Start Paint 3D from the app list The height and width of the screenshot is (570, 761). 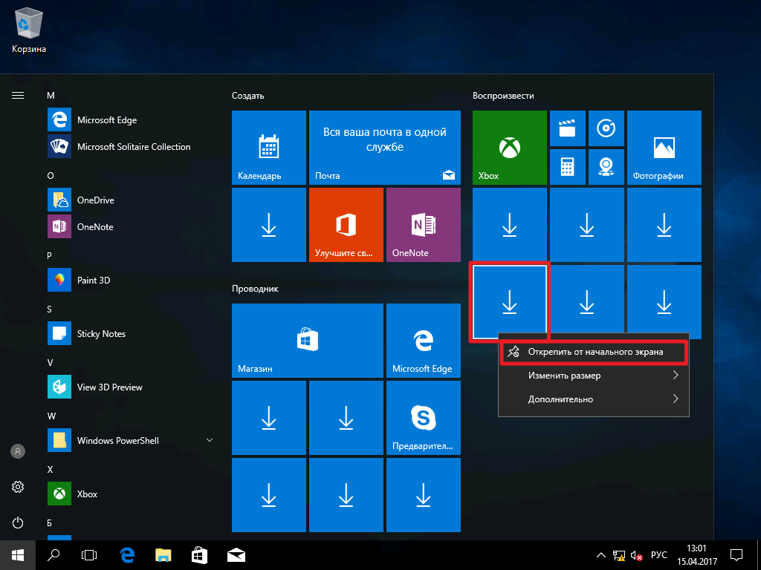[131, 280]
